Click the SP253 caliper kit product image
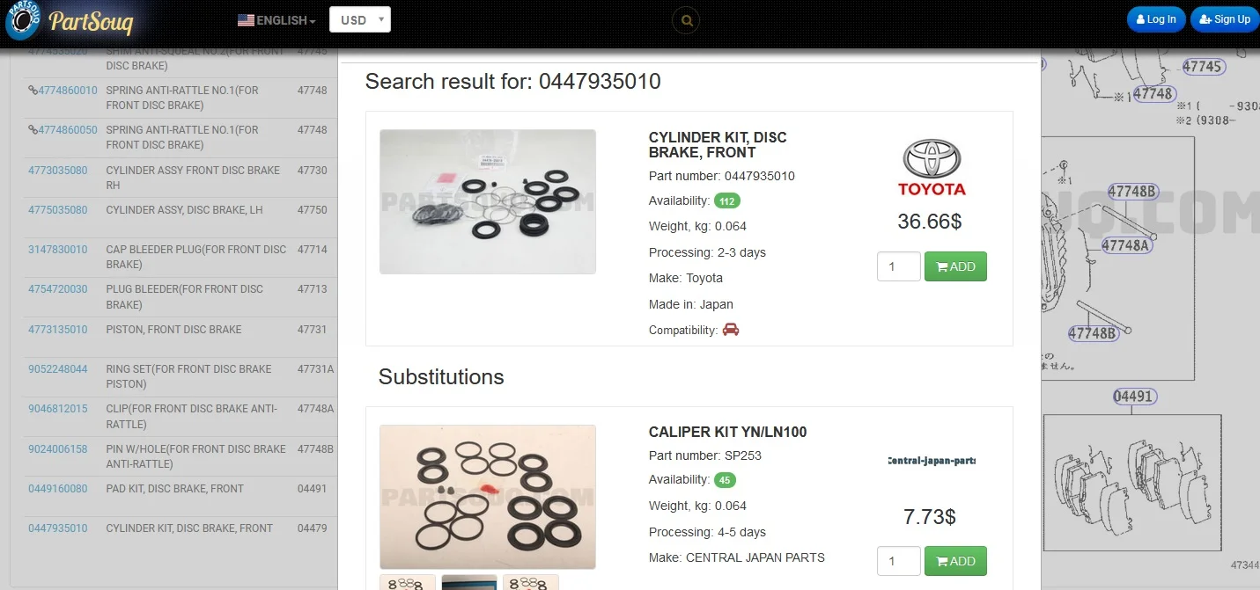Screen dimensions: 1260x590 [487, 497]
